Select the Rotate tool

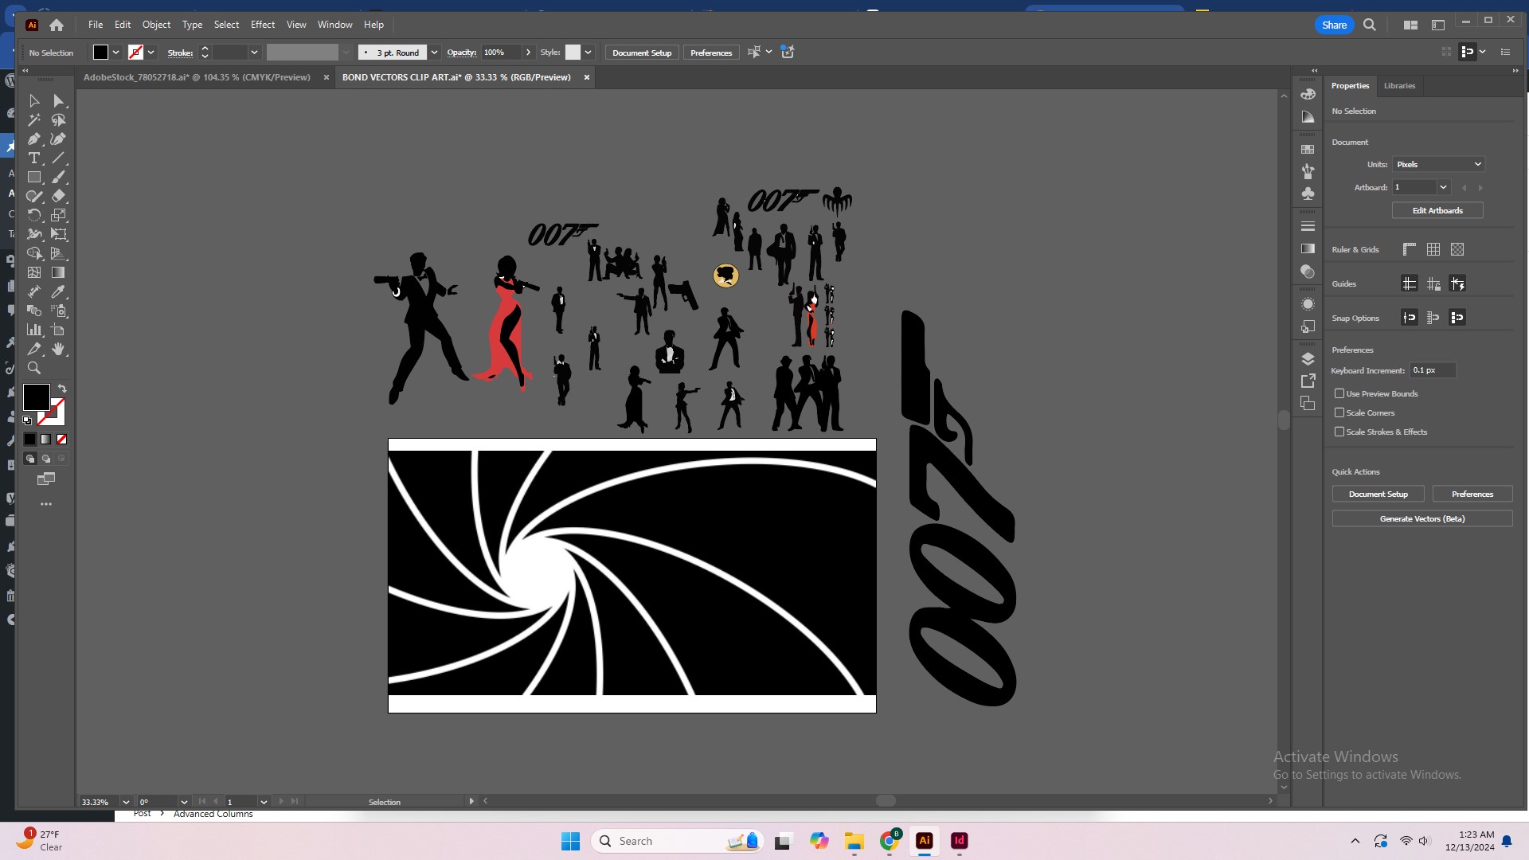point(34,216)
